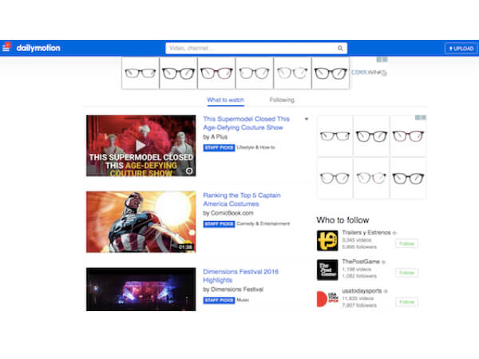Open the hamburger menu beside the dailymotion logo

(6, 48)
